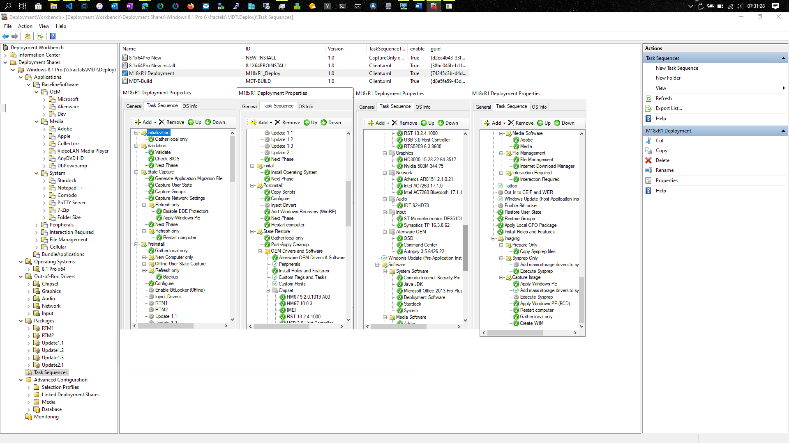
Task: Click the Back arrow toolbar icon
Action: 5,36
